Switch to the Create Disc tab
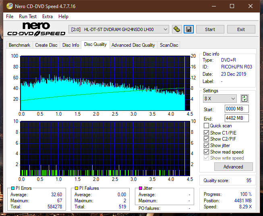Viewport: 263px width, 216px height. 46,45
